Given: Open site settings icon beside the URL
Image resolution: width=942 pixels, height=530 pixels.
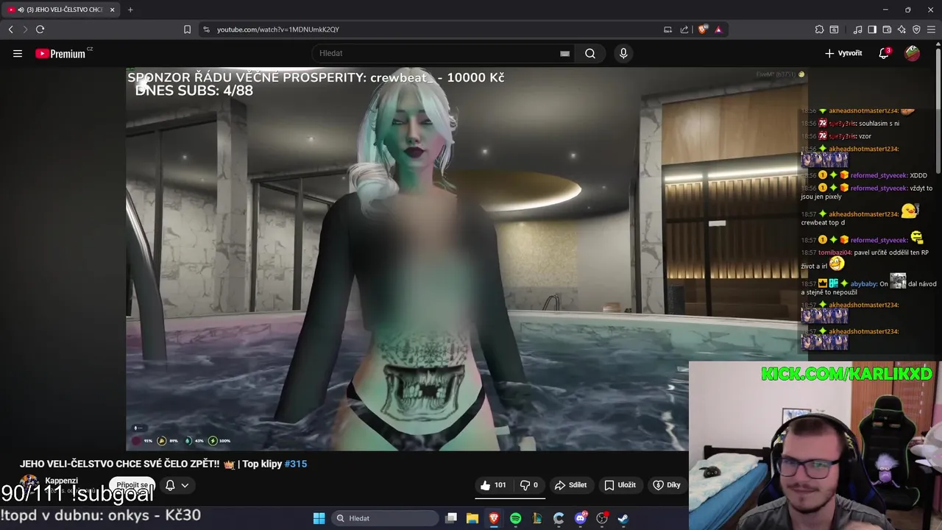Looking at the screenshot, I should tap(206, 29).
